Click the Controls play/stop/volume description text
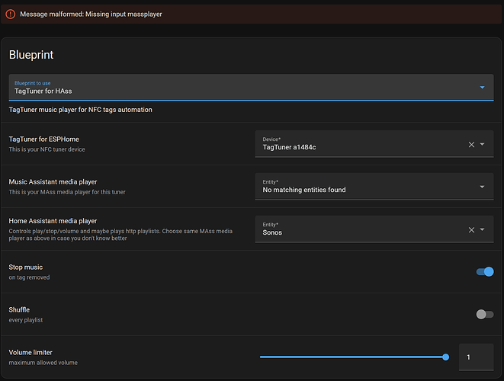Viewport: 504px width, 381px height. tap(120, 235)
